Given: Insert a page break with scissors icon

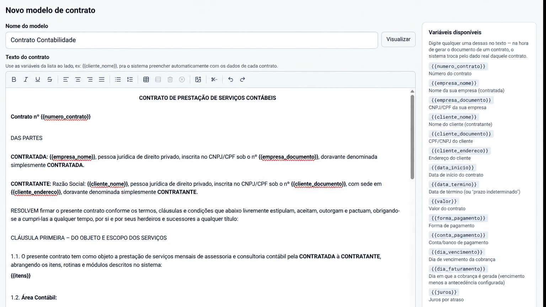Looking at the screenshot, I should point(214,80).
